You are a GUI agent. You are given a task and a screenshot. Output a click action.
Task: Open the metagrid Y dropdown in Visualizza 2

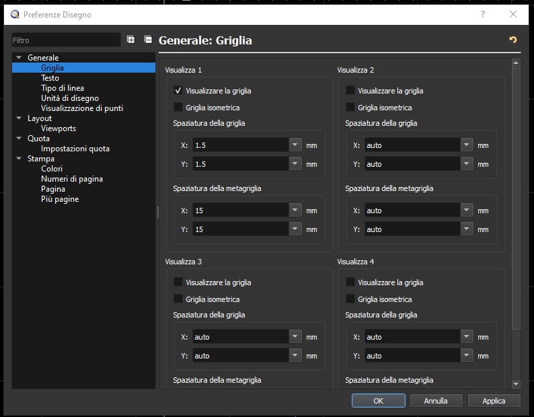tap(467, 229)
